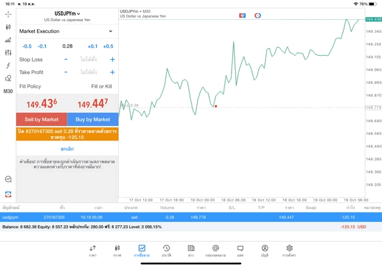This screenshot has height=267, width=382.
Task: Click the S/L column header
Action: click(232, 208)
